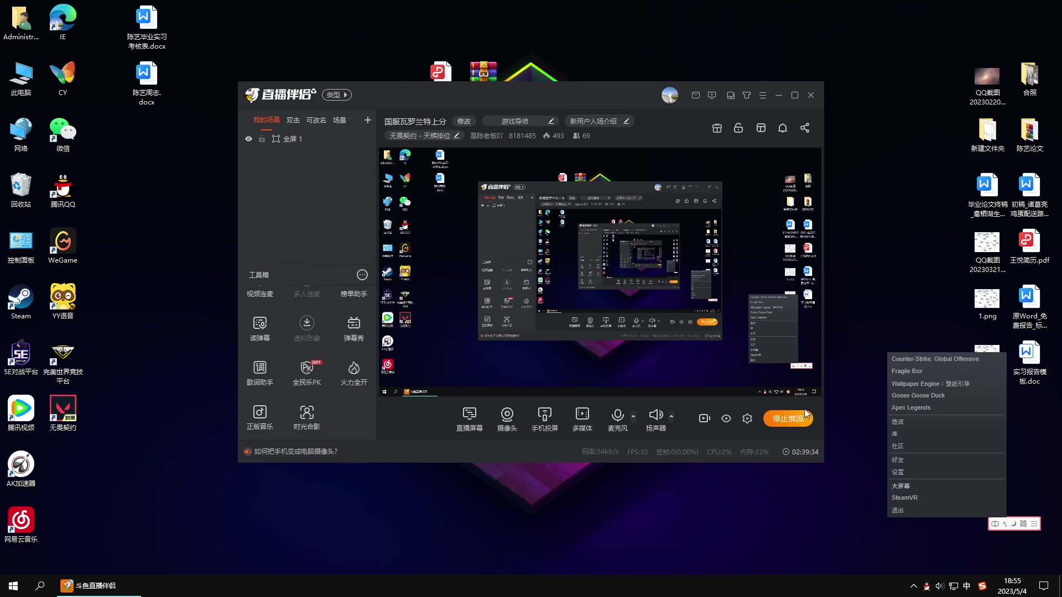Add the 直播屏幕 screen capture source
The image size is (1062, 597).
pos(469,419)
